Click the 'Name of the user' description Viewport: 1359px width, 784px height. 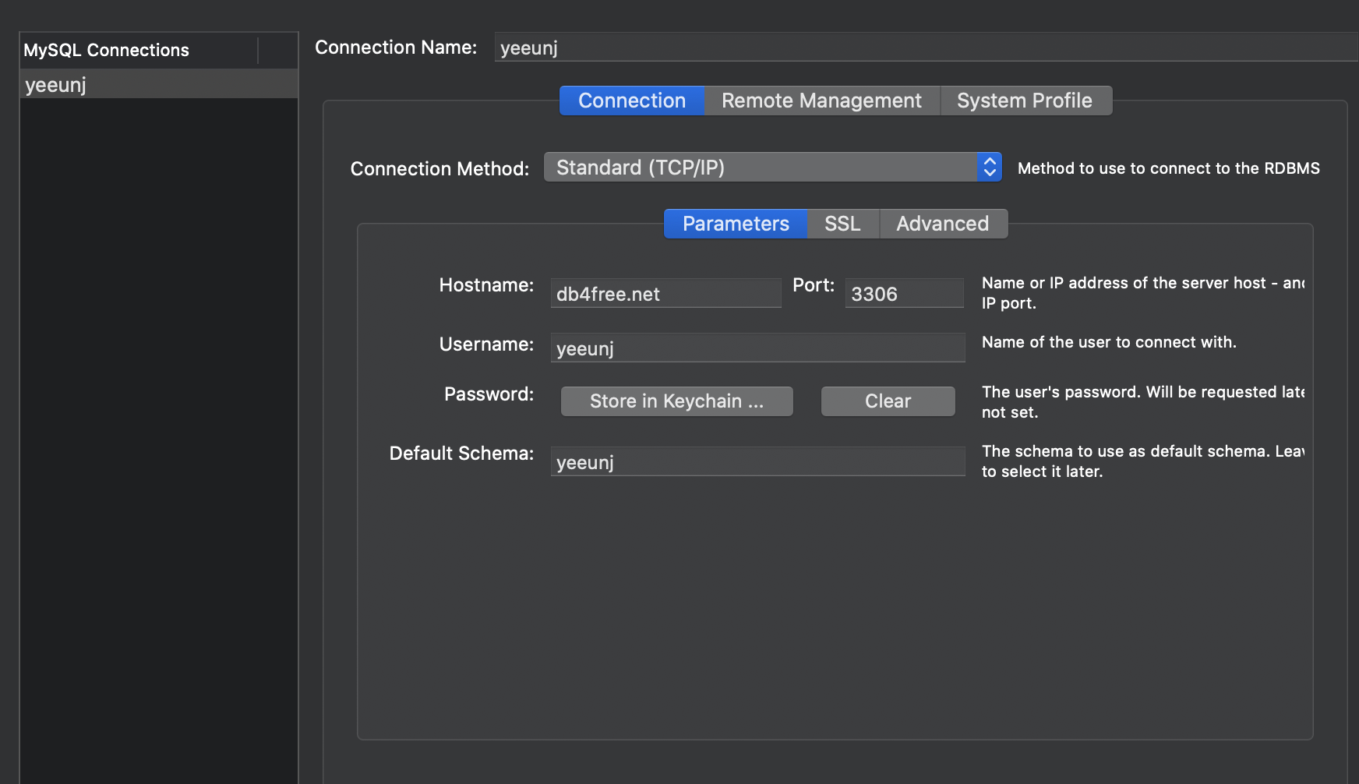click(1109, 342)
